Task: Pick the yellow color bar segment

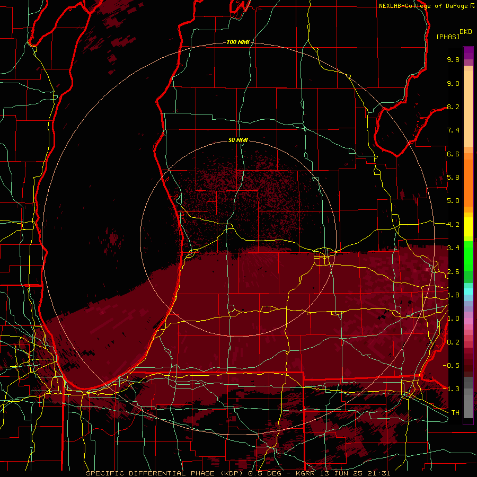Action: (x=468, y=227)
